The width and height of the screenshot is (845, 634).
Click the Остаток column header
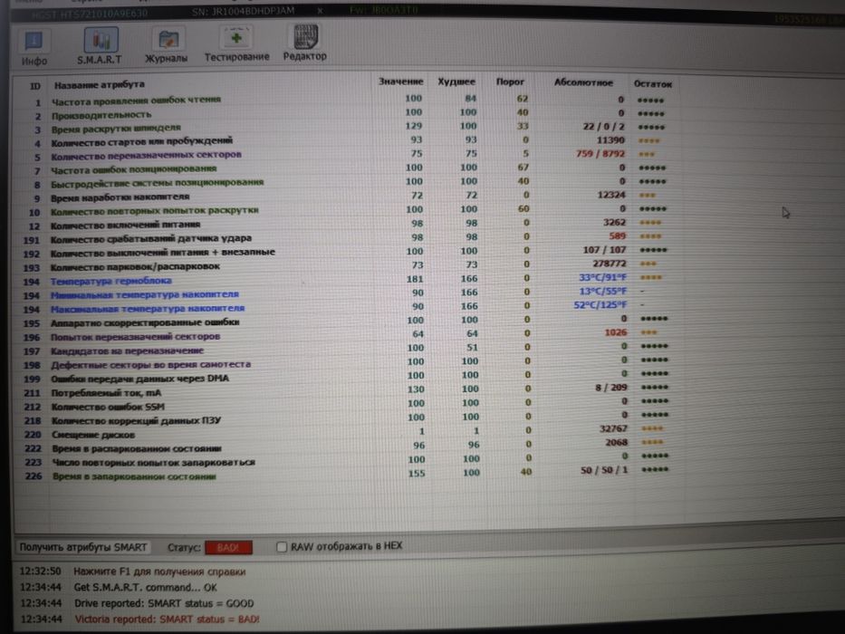pos(653,84)
